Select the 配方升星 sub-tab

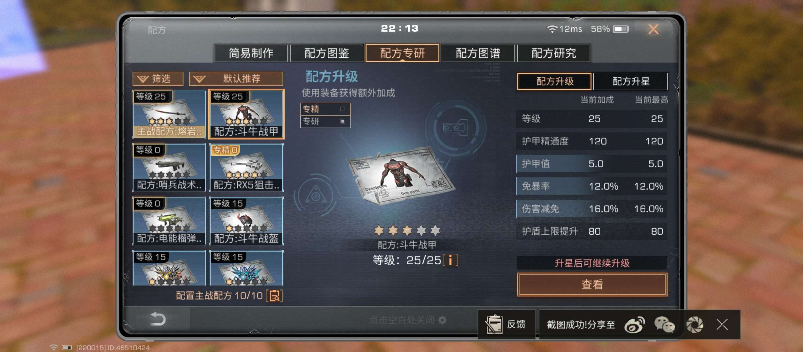pyautogui.click(x=630, y=81)
